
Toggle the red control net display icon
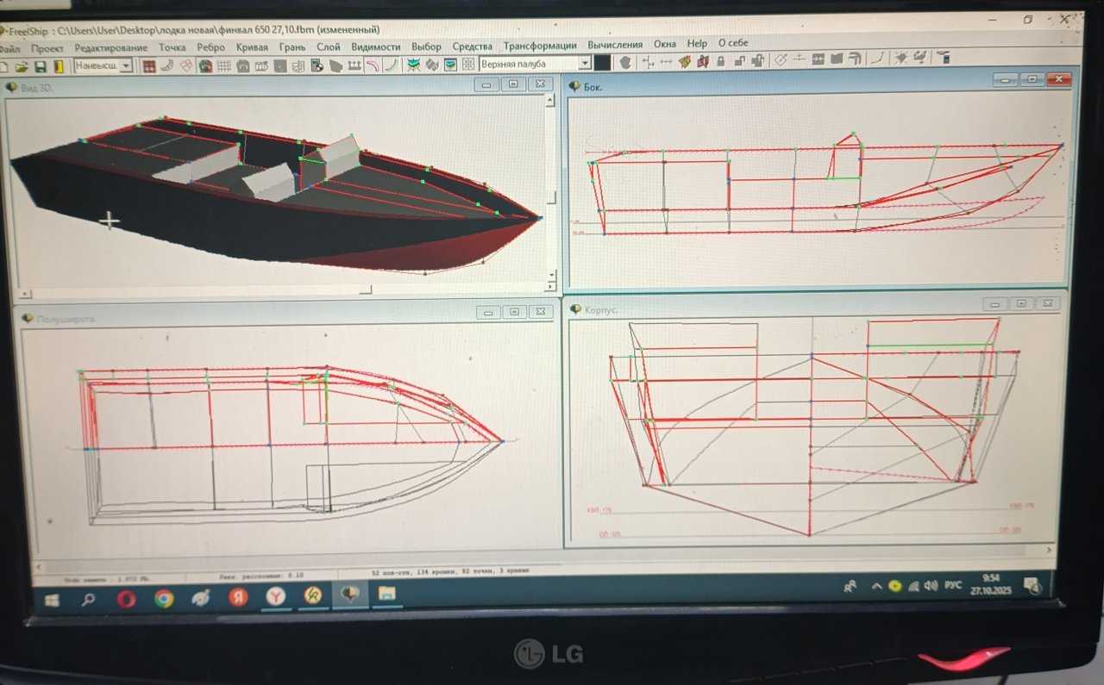149,65
